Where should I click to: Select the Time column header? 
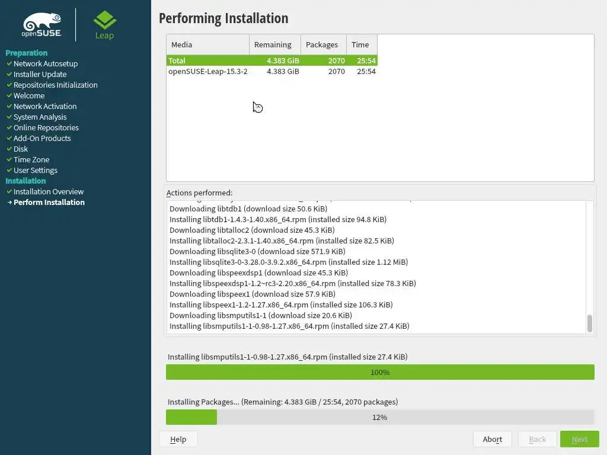(362, 44)
